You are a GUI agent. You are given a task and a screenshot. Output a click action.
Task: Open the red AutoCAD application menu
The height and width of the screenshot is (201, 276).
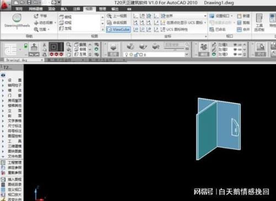pos(5,5)
